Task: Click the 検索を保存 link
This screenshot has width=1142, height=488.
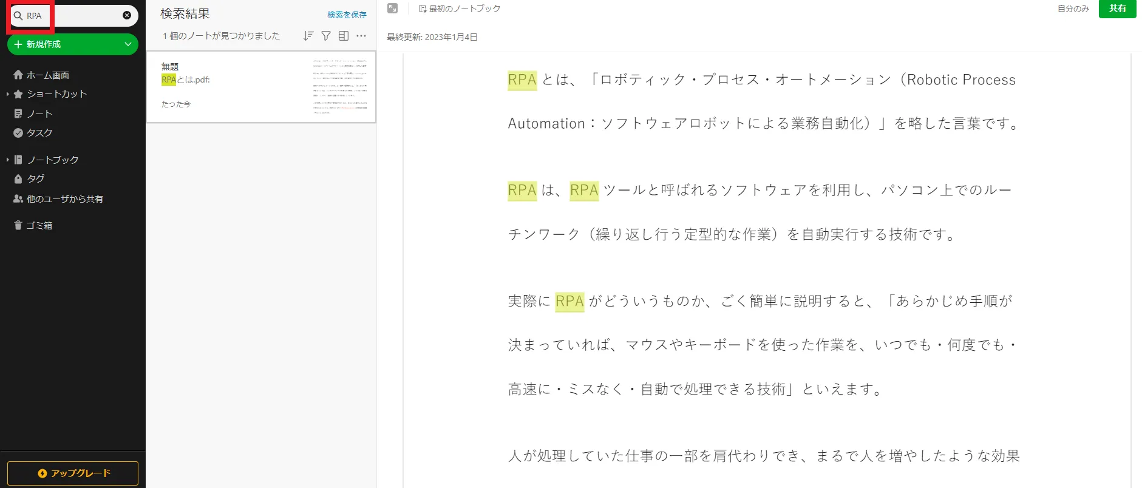Action: (x=347, y=15)
